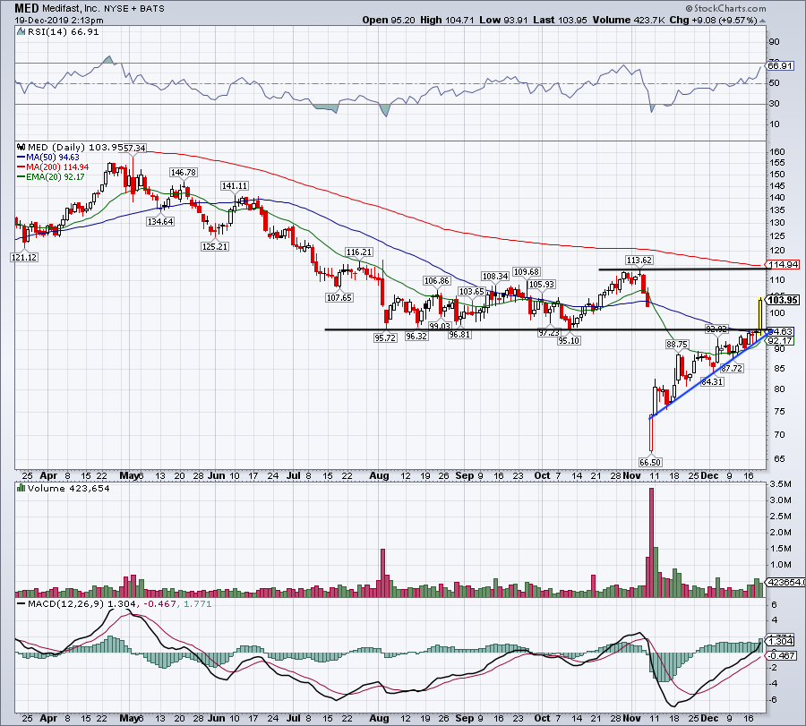Click the 116.21 price label
This screenshot has height=726, width=806.
coord(359,252)
